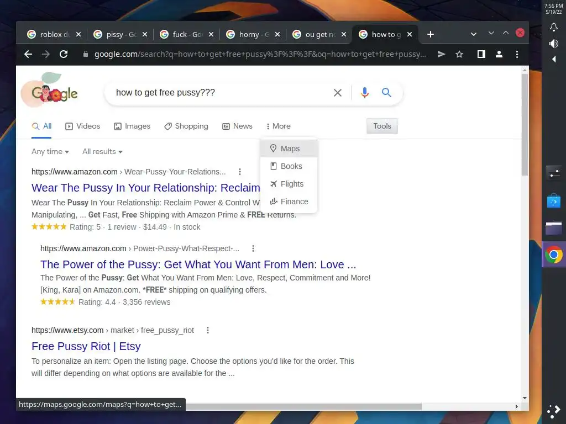Choose Books from the More menu
566x424 pixels.
(289, 166)
